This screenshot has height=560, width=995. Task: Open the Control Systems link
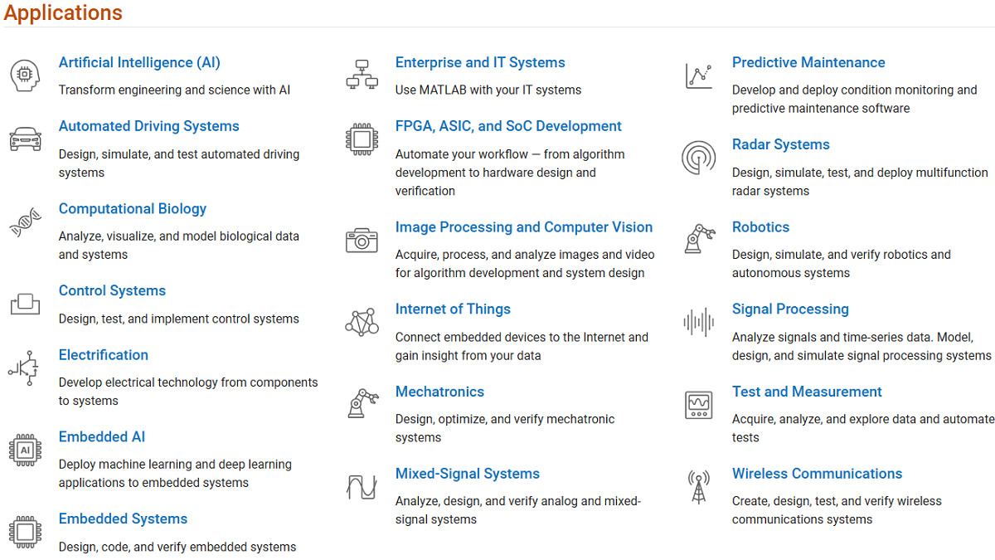click(x=112, y=290)
